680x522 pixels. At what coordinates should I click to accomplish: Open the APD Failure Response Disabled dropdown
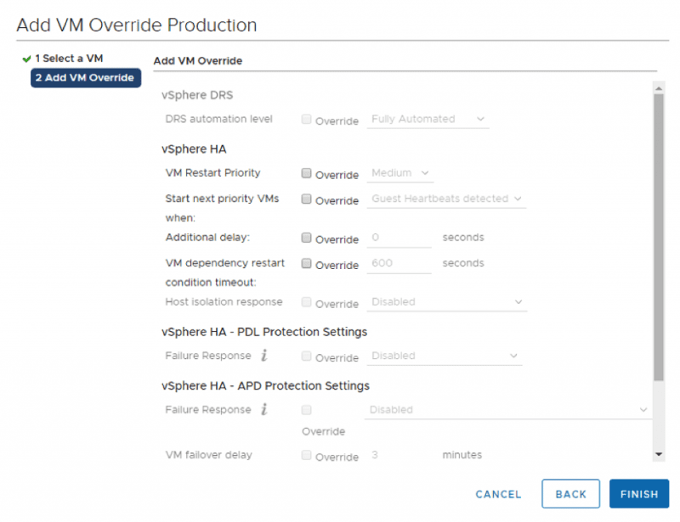(507, 409)
